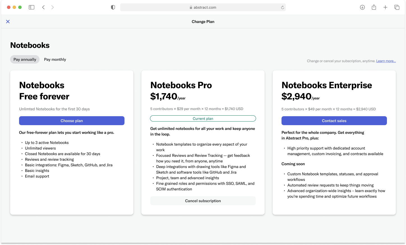Switch to Pay monthly billing
The image size is (406, 245).
coord(55,59)
